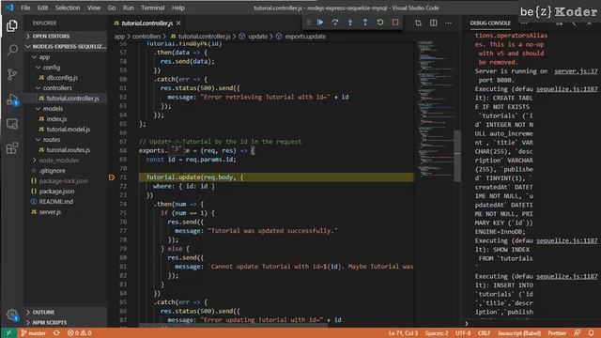Toggle breakpoint on line 71
Viewport: 601px width, 338px height.
112,177
